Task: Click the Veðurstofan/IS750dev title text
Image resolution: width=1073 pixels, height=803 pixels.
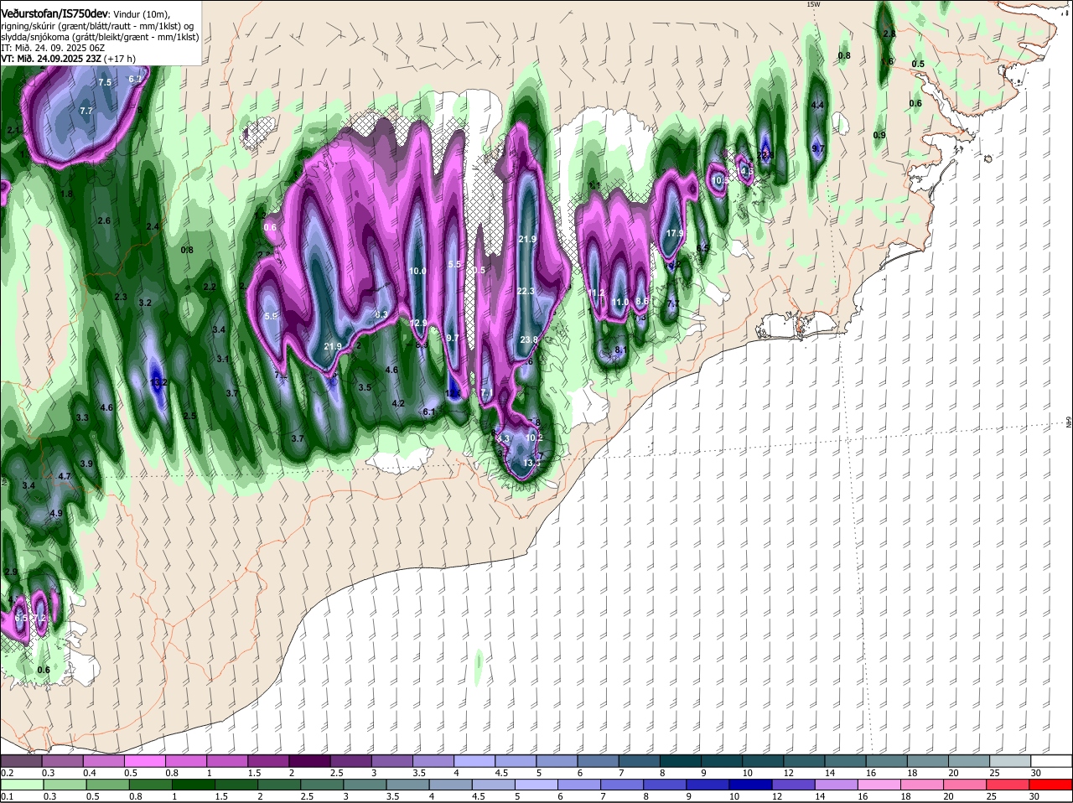Action: [x=54, y=13]
